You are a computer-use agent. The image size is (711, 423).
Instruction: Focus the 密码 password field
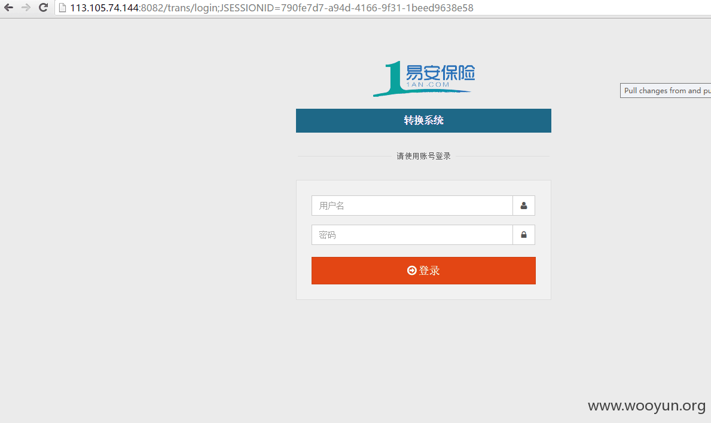(x=412, y=235)
